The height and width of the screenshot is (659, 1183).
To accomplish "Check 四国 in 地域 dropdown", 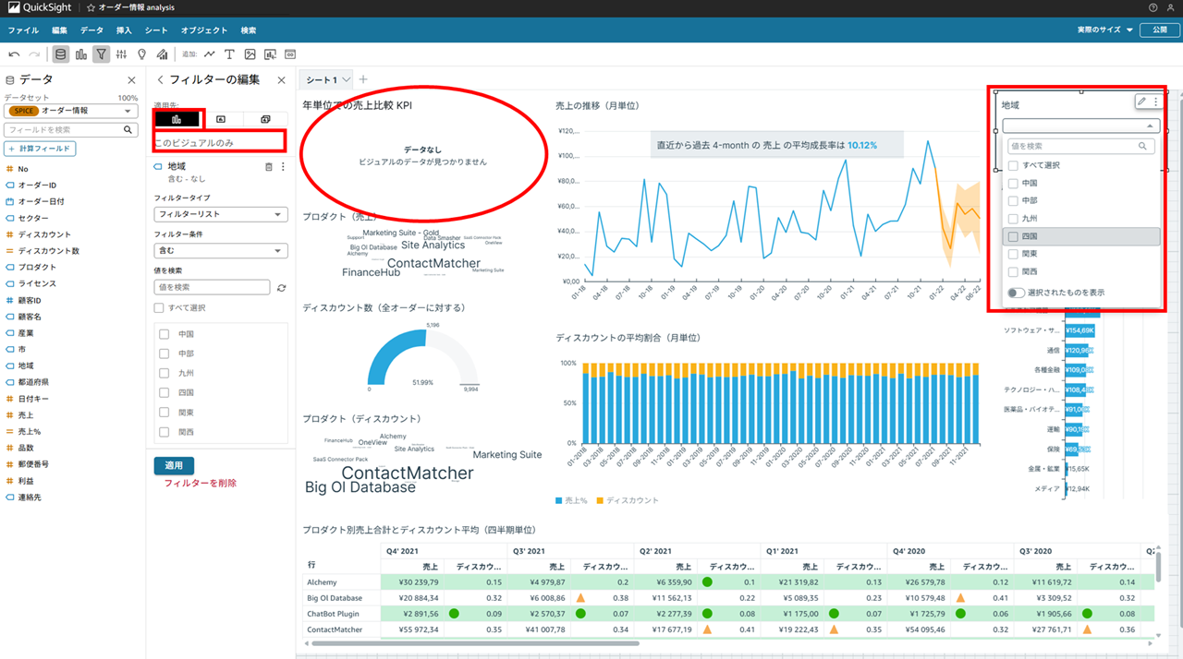I will pos(1014,236).
